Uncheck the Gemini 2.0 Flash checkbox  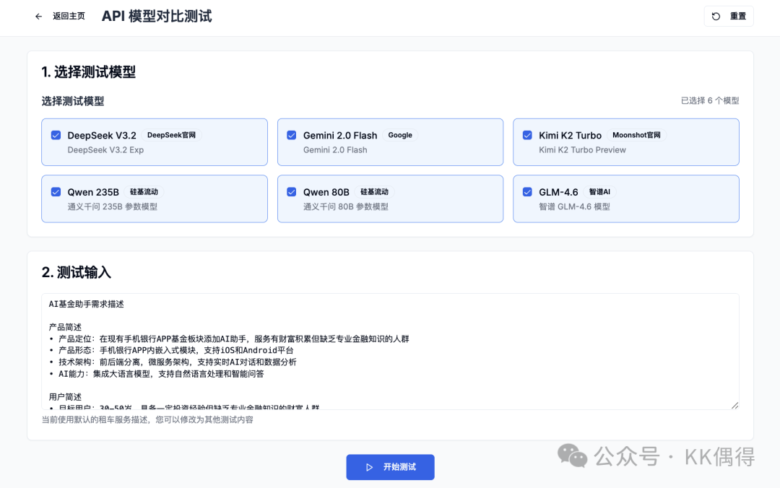point(292,135)
